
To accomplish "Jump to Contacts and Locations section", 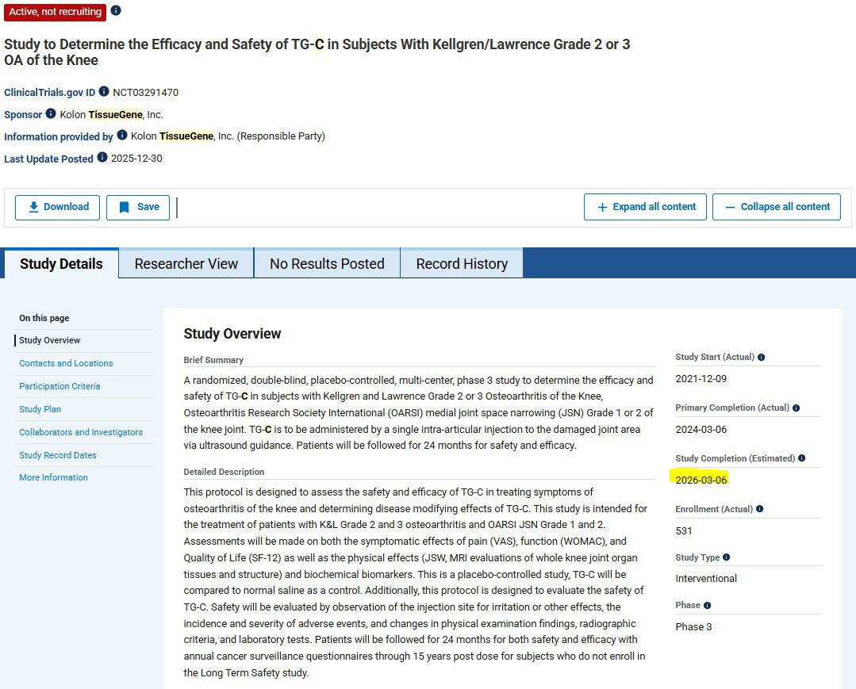I will point(66,363).
